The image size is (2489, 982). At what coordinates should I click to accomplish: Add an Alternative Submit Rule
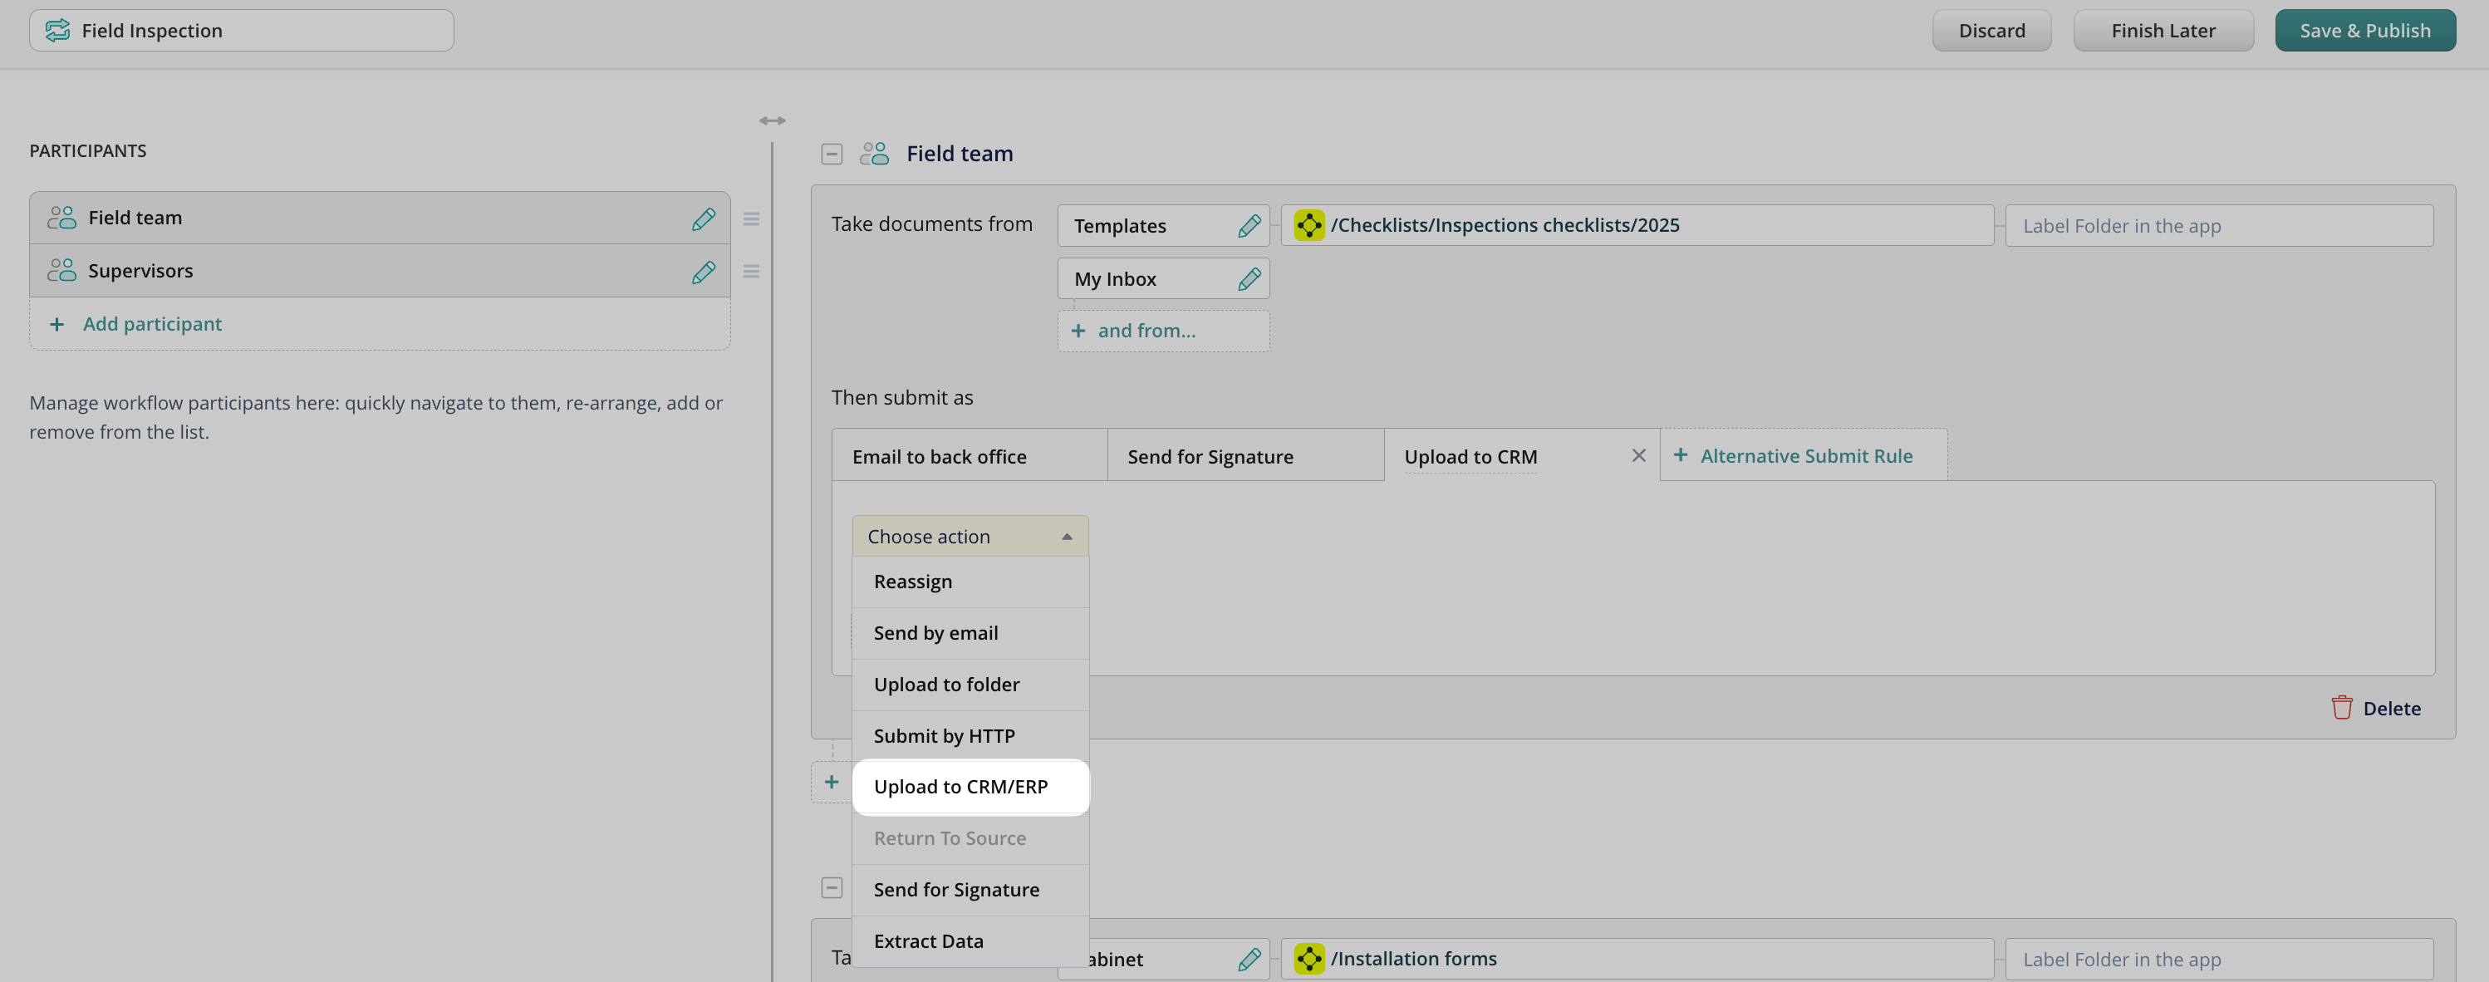pyautogui.click(x=1804, y=456)
